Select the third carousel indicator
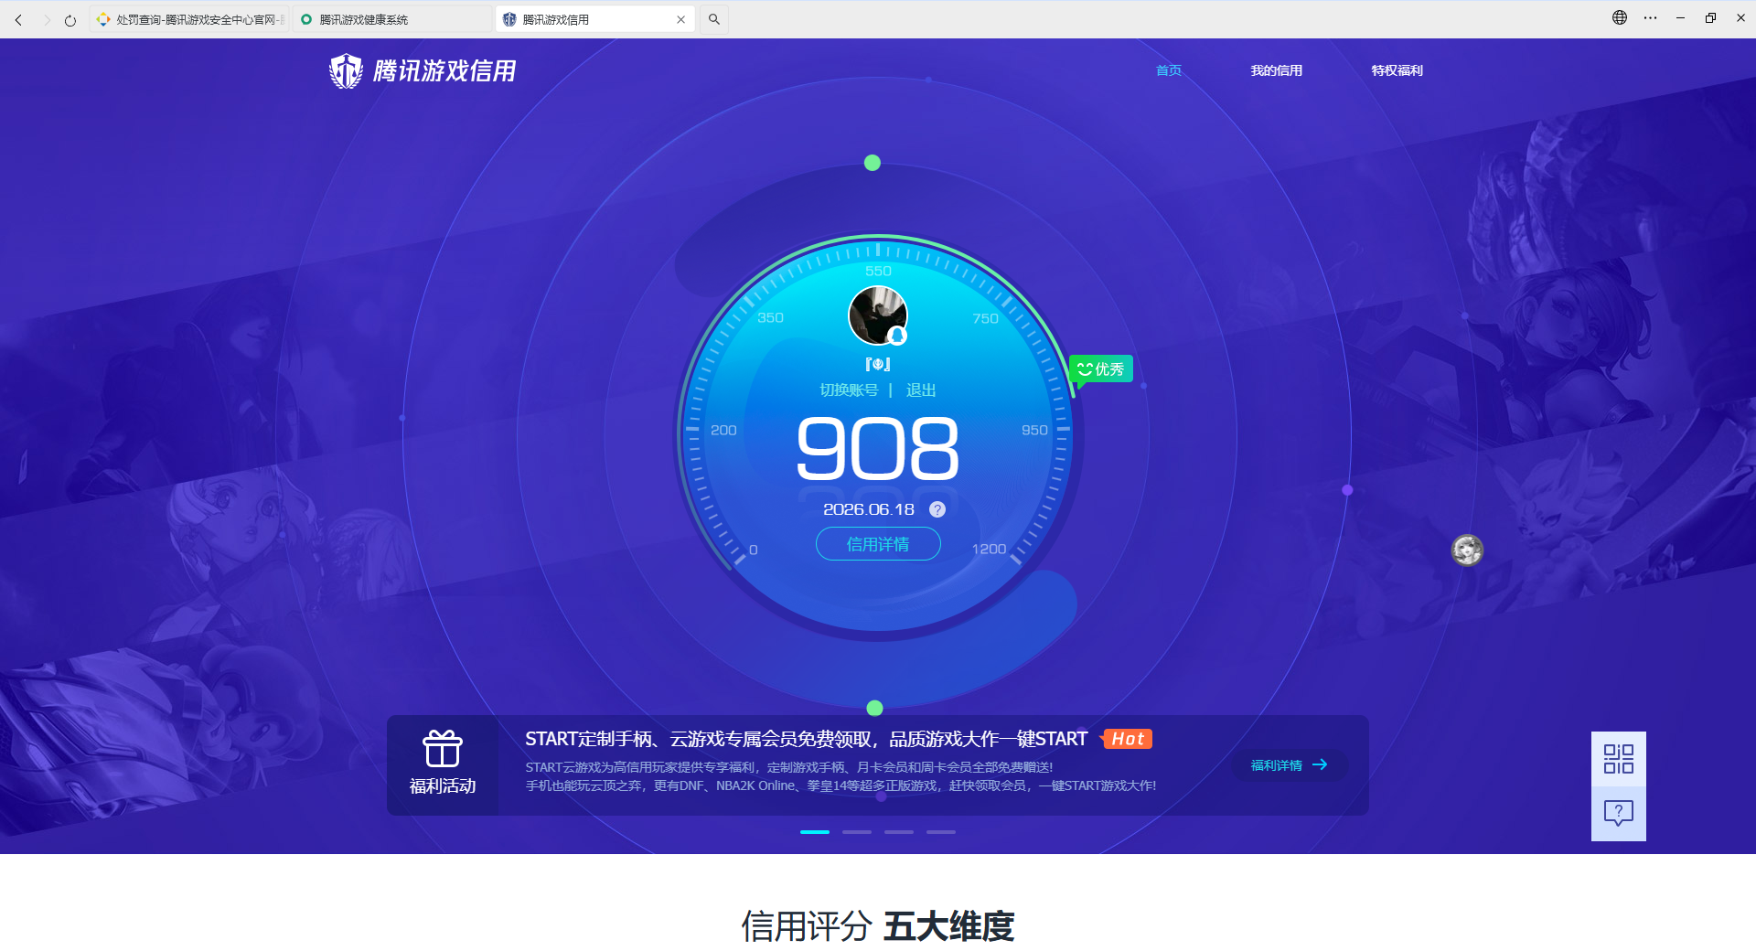The width and height of the screenshot is (1756, 951). point(899,832)
